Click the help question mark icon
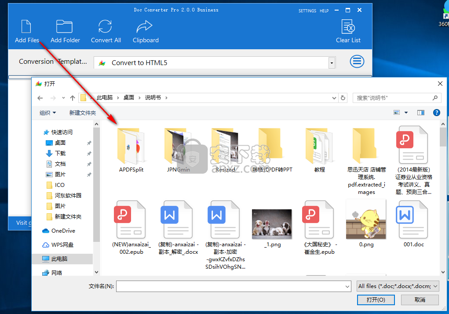The height and width of the screenshot is (314, 449). click(x=436, y=113)
